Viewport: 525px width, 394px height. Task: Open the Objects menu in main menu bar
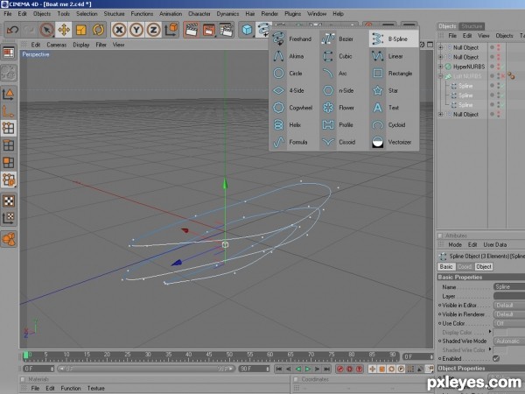[42, 14]
